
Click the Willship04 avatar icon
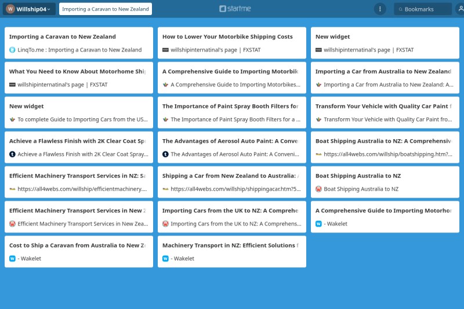(x=10, y=9)
